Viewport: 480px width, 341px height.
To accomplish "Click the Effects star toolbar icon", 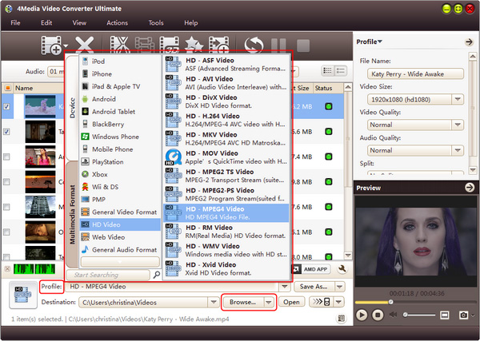I will click(x=193, y=46).
